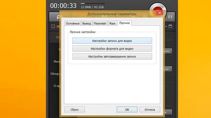Open Настройки записи для видео
Viewport: 211px width, 118px height.
click(112, 41)
